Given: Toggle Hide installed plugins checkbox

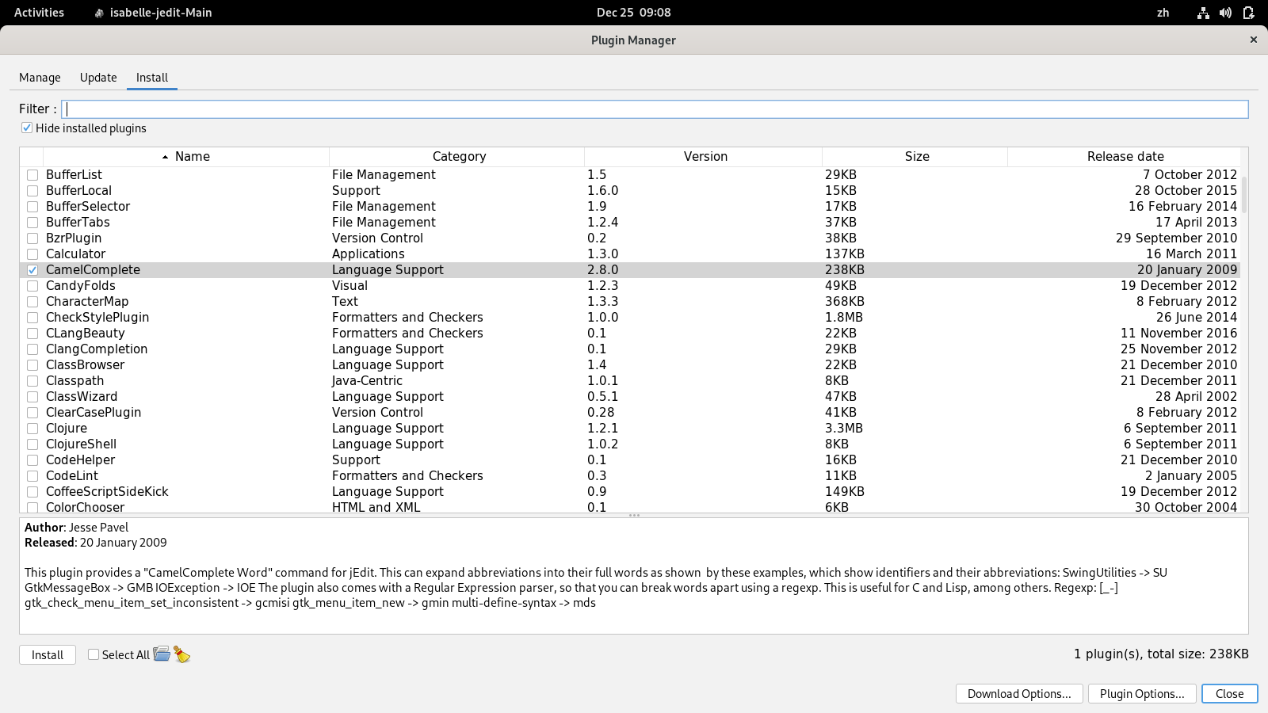Looking at the screenshot, I should point(27,128).
